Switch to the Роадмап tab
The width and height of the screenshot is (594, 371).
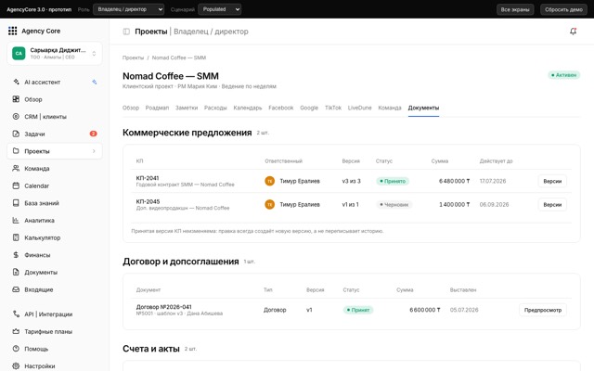(157, 108)
